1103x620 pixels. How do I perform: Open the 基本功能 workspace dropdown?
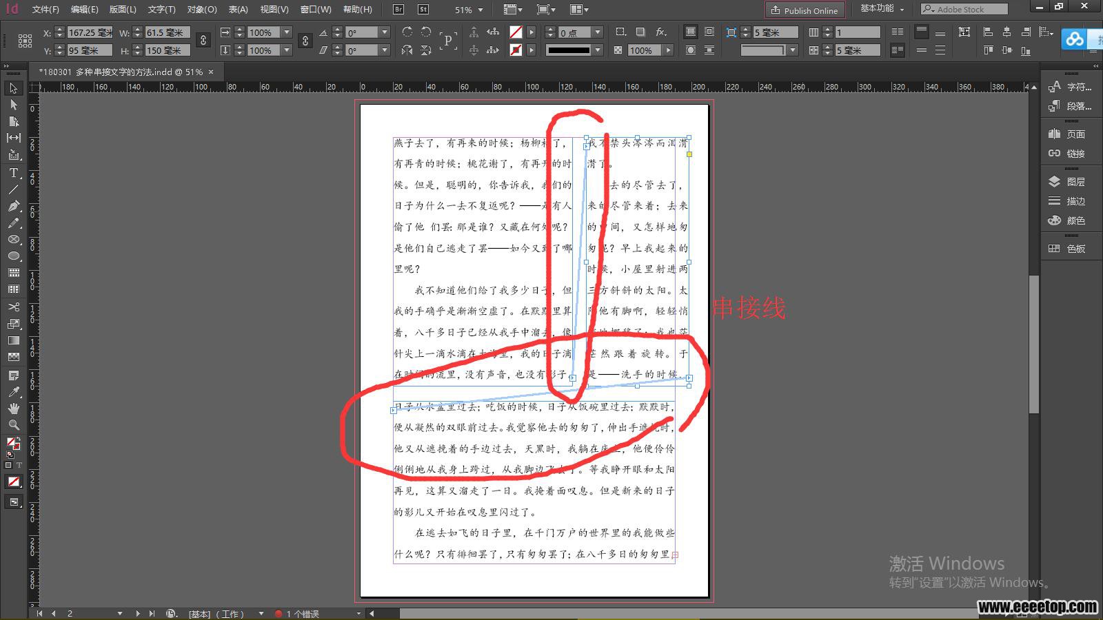[x=882, y=9]
